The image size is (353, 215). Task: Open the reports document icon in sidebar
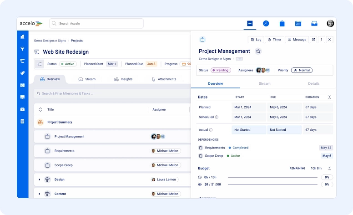[22, 122]
